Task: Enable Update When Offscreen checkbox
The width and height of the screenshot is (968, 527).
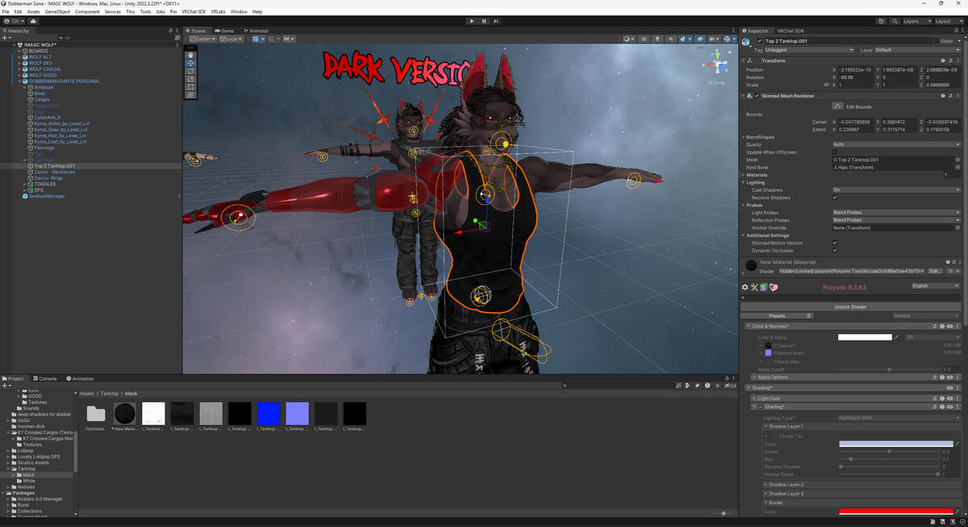Action: click(835, 152)
